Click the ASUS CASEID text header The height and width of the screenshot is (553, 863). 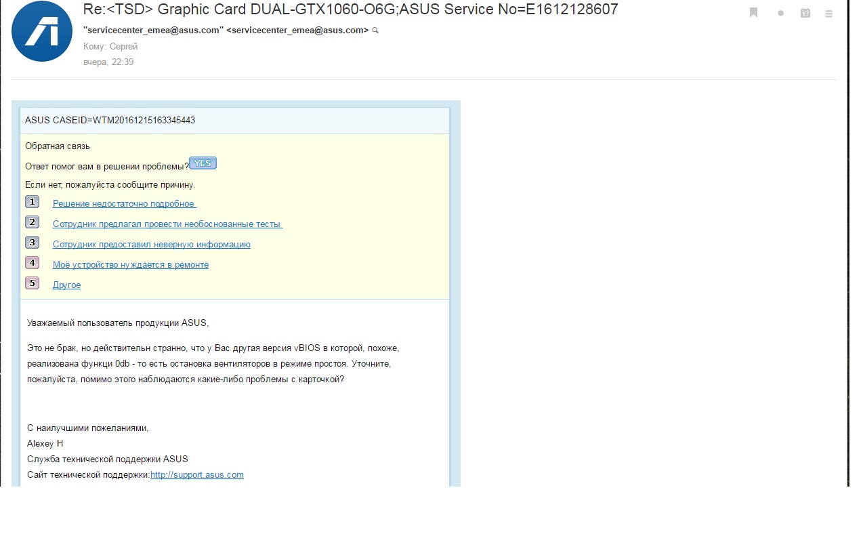tap(110, 121)
